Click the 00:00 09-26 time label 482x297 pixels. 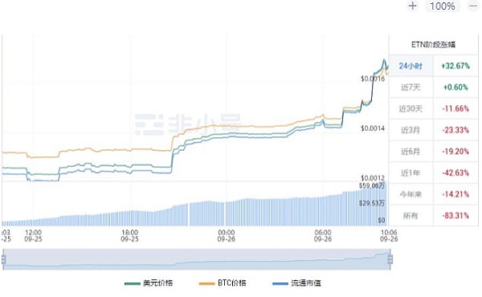point(227,235)
